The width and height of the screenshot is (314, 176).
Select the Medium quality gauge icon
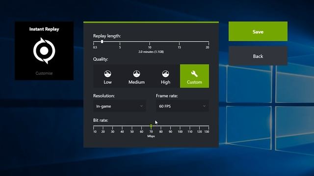[x=136, y=74]
